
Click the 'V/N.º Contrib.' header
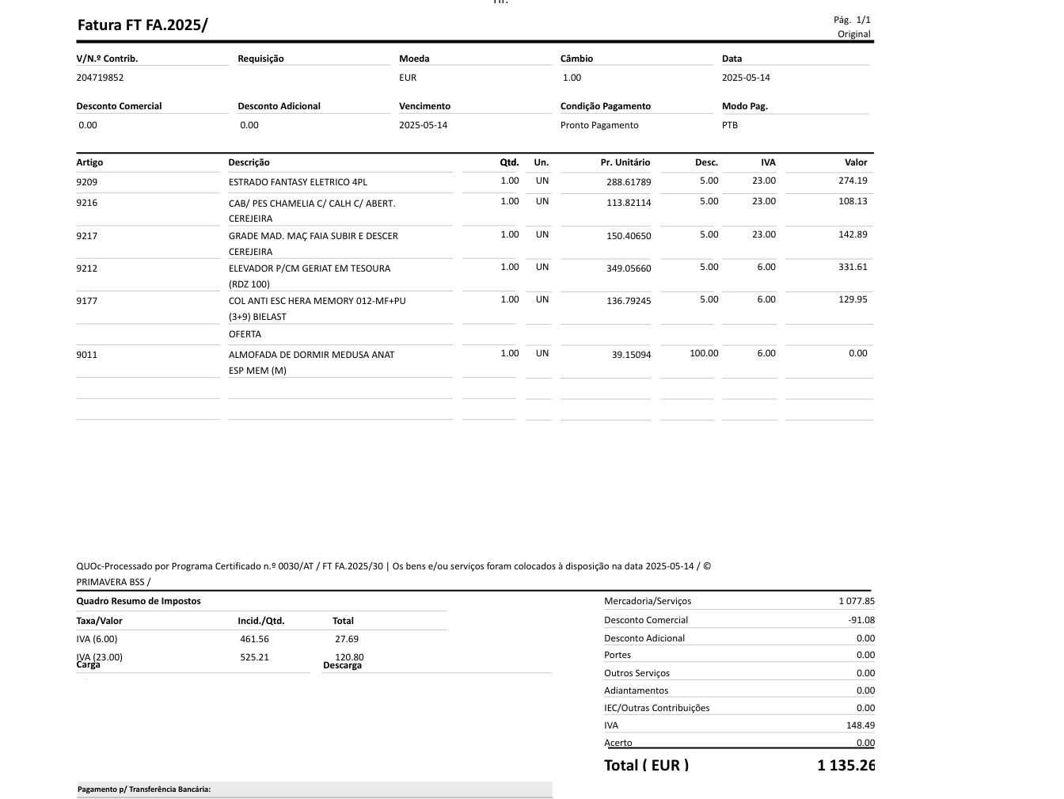pyautogui.click(x=107, y=59)
